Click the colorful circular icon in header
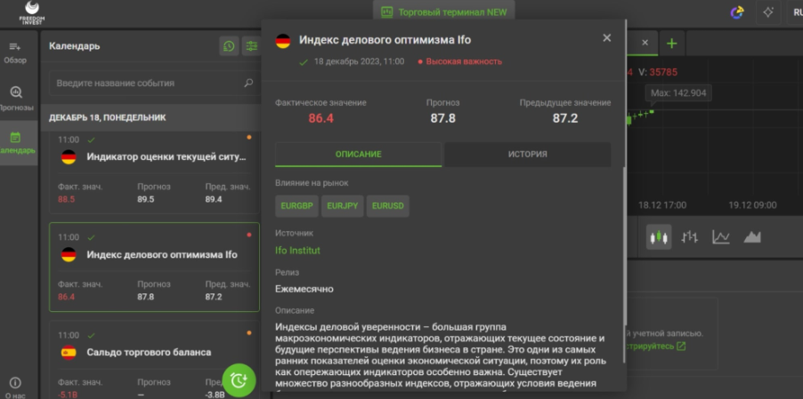803x399 pixels. [x=736, y=12]
